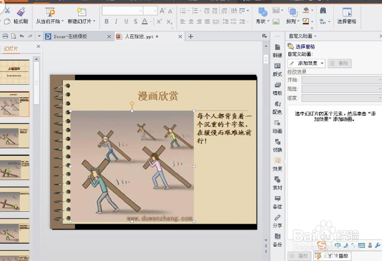Click the Print Preview icon
This screenshot has width=382, height=261.
tap(14, 36)
